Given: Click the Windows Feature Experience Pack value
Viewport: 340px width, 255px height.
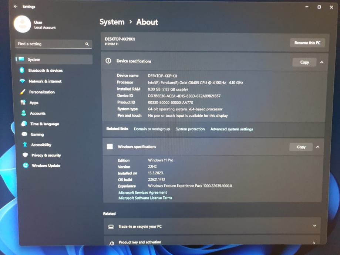Looking at the screenshot, I should [190, 186].
